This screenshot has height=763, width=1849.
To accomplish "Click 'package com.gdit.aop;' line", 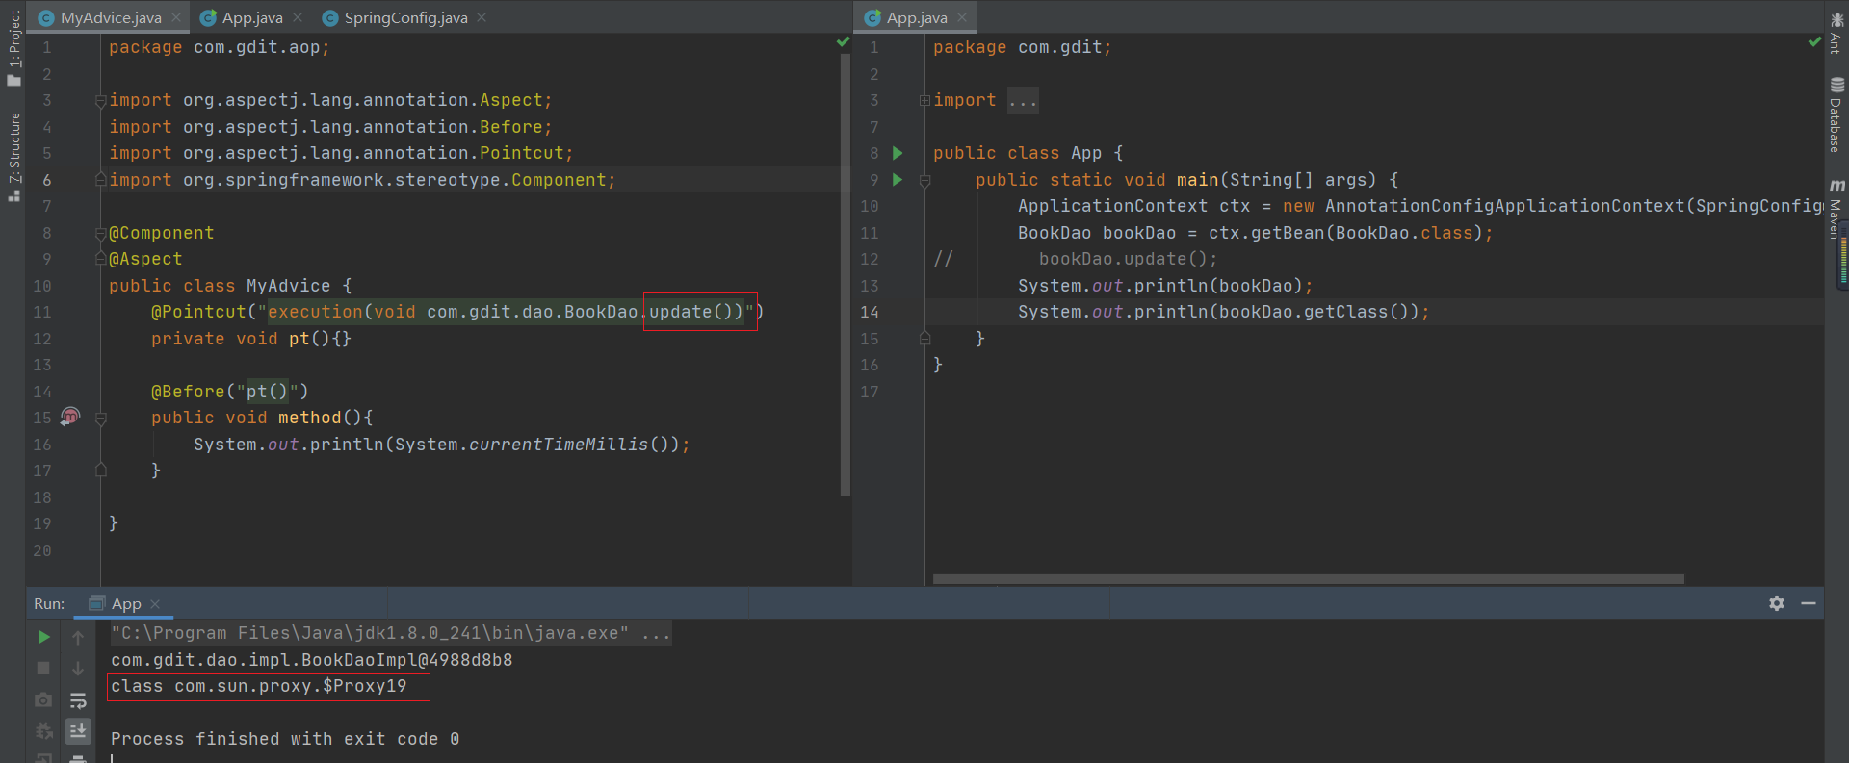I will 220,47.
